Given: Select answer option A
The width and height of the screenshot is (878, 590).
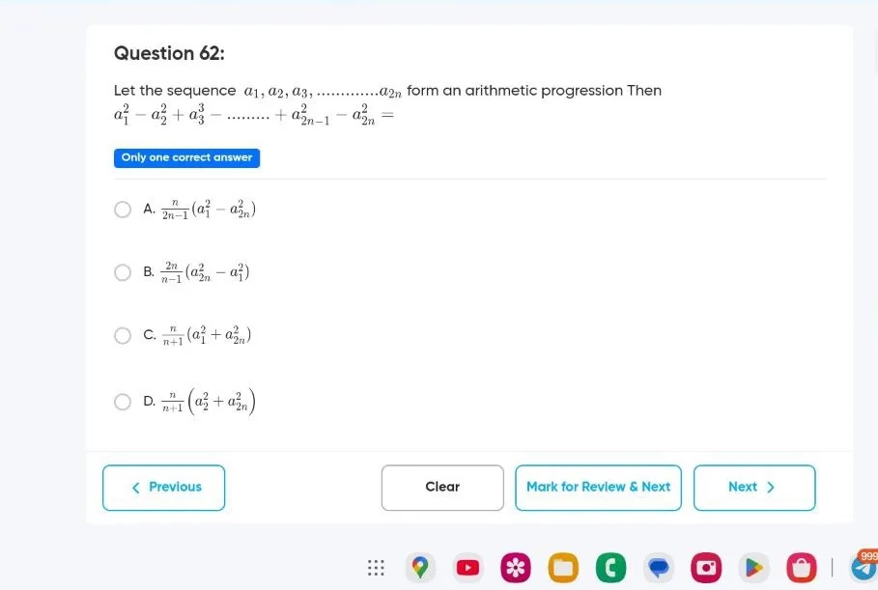Looking at the screenshot, I should (x=123, y=210).
